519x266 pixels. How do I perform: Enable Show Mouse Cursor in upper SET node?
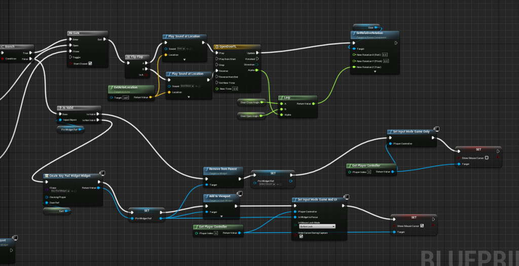click(487, 158)
